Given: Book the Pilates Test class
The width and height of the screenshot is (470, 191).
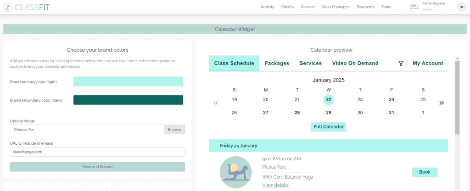Looking at the screenshot, I should (425, 172).
